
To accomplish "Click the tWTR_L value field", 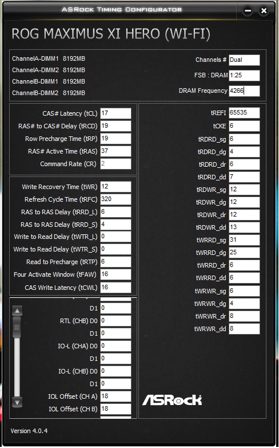I will (x=115, y=237).
